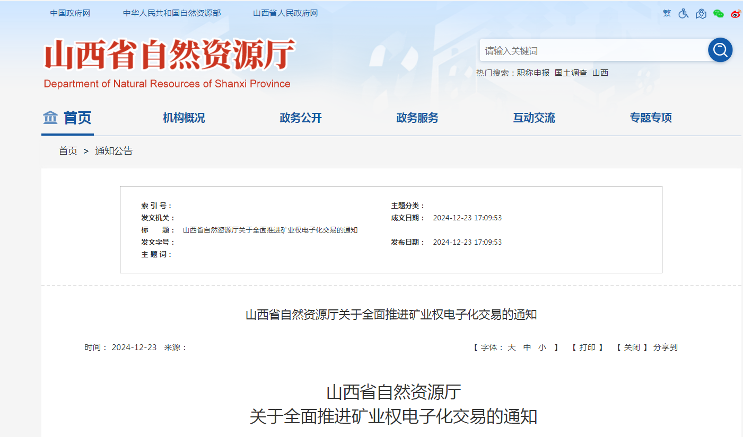Open the green WeChat icon
Screen dimensions: 743x437
pyautogui.click(x=719, y=14)
